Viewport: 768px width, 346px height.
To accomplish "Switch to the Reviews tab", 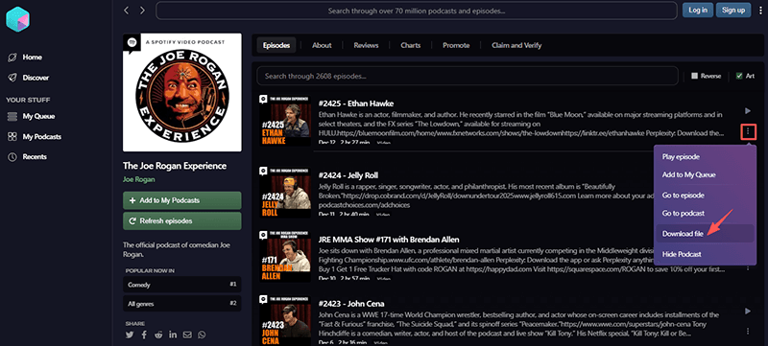I will pos(366,45).
